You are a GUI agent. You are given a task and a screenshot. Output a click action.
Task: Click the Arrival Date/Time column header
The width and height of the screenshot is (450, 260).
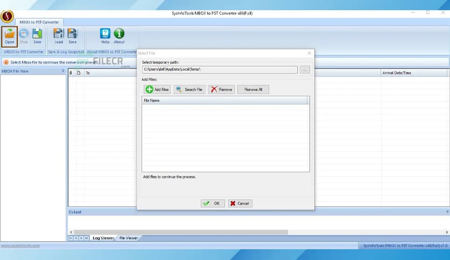click(x=414, y=73)
